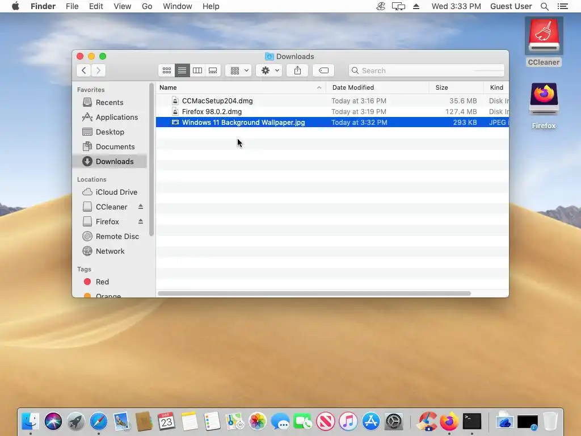The width and height of the screenshot is (581, 436).
Task: Click the Finder Search field
Action: pos(427,70)
